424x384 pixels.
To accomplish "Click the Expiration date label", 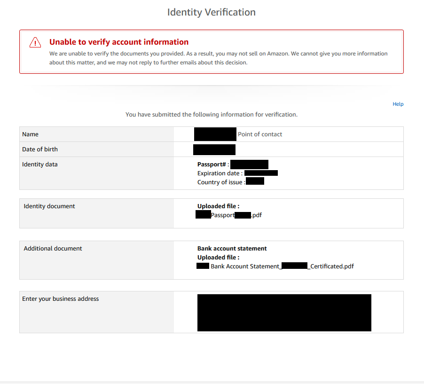I will point(220,173).
